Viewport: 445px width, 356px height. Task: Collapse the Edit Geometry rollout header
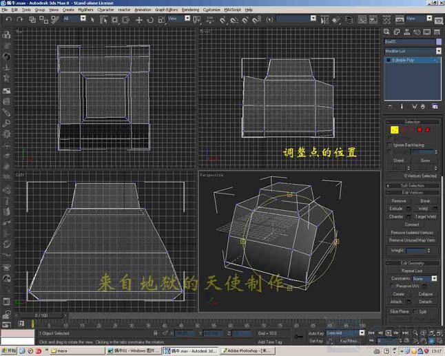(413, 263)
